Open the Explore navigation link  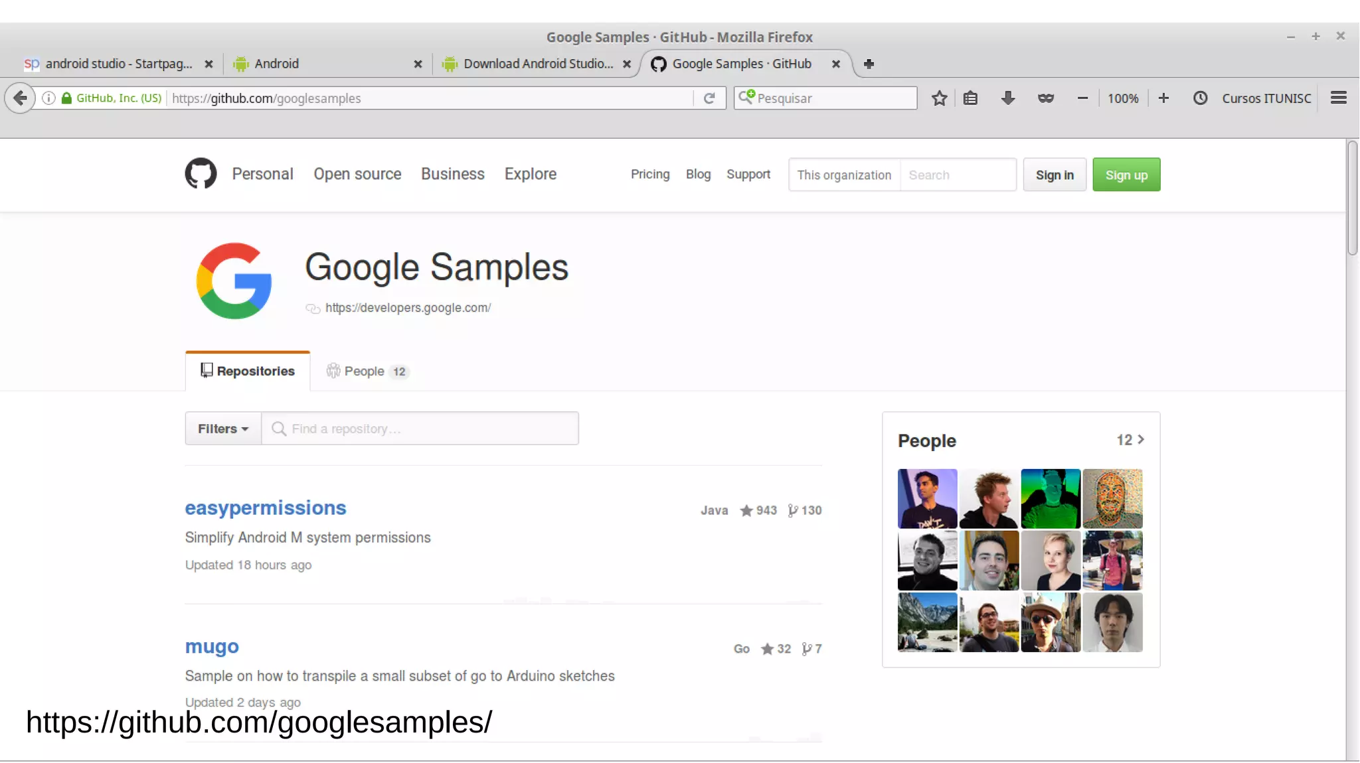click(531, 174)
